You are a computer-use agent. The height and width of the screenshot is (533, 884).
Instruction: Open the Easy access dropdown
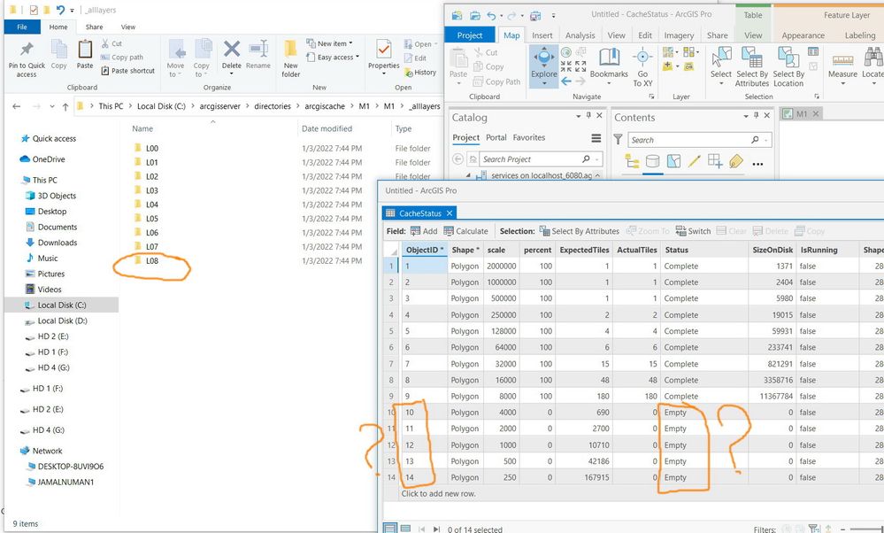click(x=333, y=57)
